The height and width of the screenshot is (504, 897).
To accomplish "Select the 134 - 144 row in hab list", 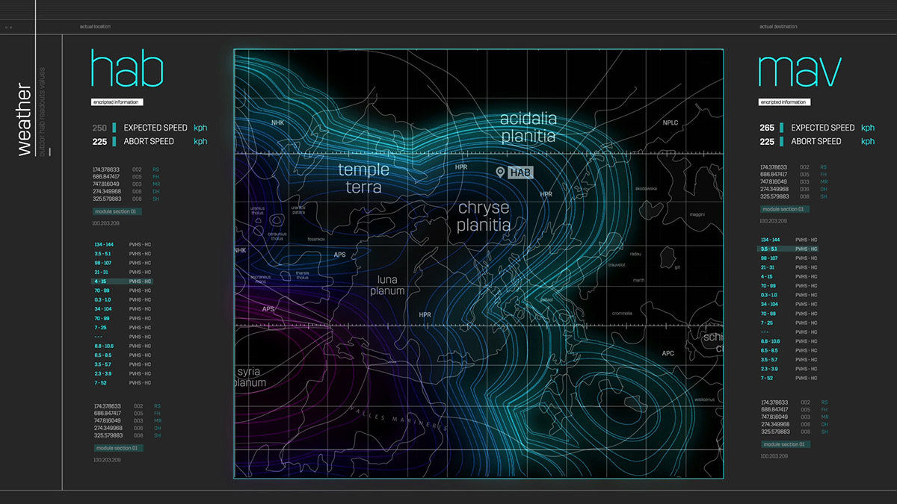I will (122, 244).
